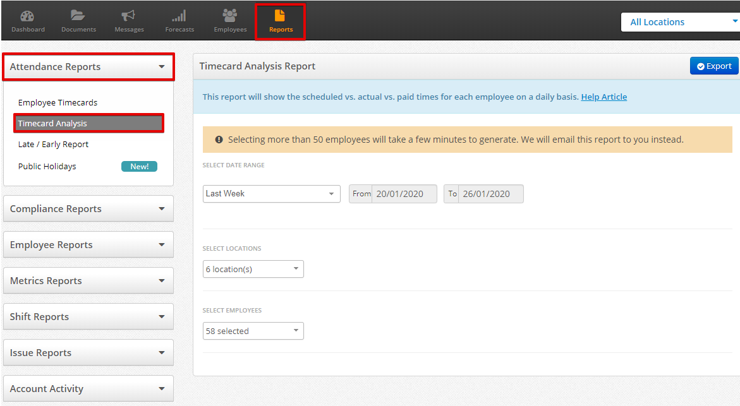Open the Last Week date range dropdown
The height and width of the screenshot is (406, 740).
271,194
